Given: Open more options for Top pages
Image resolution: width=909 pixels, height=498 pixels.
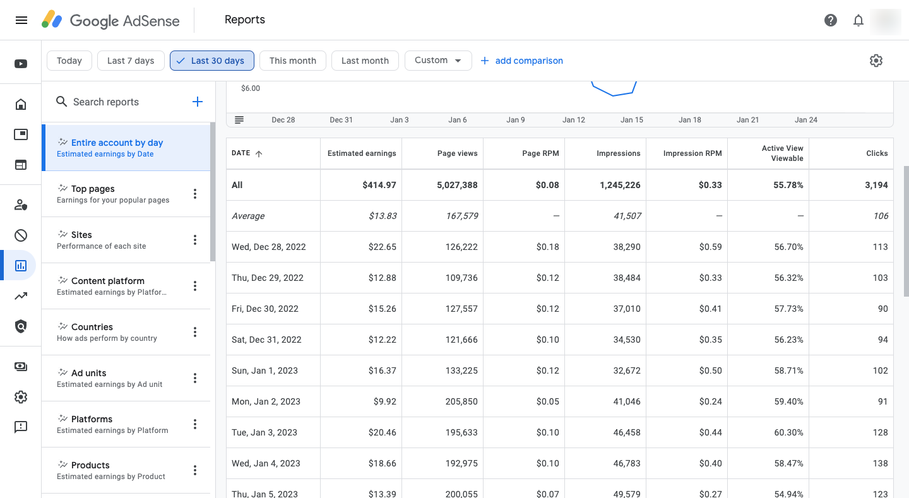Looking at the screenshot, I should 195,194.
